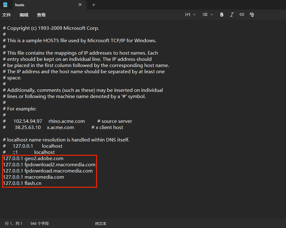Click the text 'rhino.acme.com'
Image resolution: width=286 pixels, height=228 pixels.
point(67,121)
